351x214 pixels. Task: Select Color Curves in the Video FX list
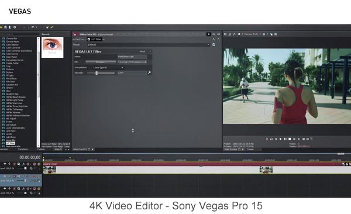12,54
